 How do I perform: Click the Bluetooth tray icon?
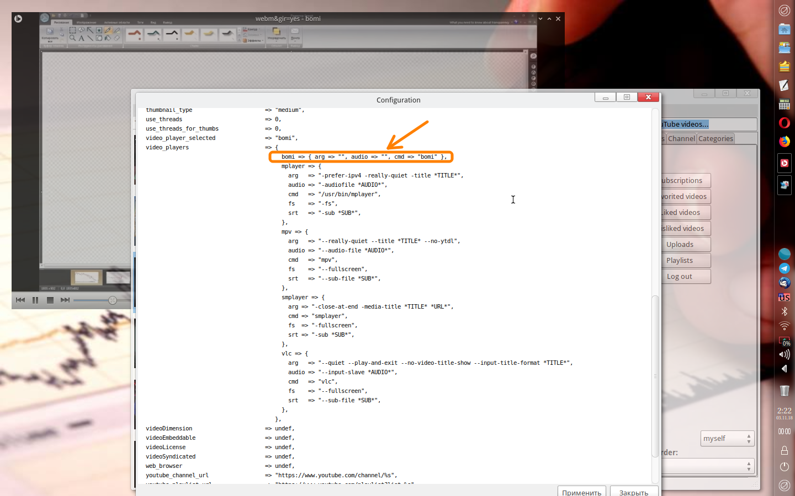[x=785, y=311]
